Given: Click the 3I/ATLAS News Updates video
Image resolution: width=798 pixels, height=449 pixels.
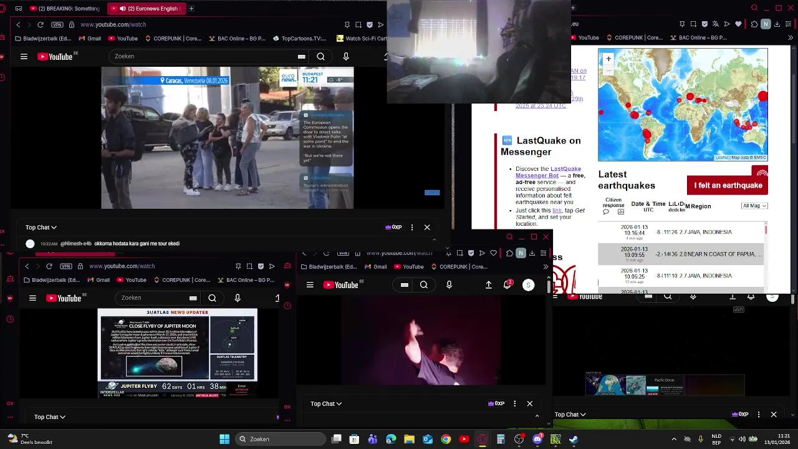Looking at the screenshot, I should 178,353.
